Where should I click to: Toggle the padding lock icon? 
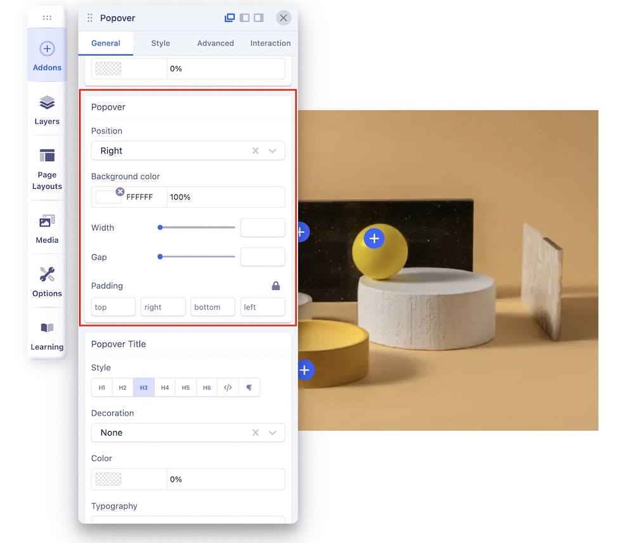click(x=276, y=286)
